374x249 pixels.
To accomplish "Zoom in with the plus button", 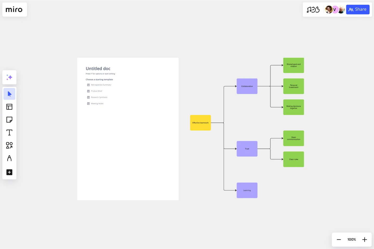I will tap(365, 240).
